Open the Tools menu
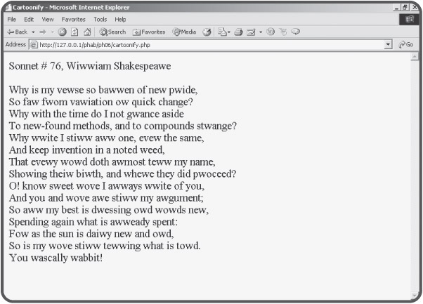Image resolution: width=423 pixels, height=304 pixels. (100, 20)
